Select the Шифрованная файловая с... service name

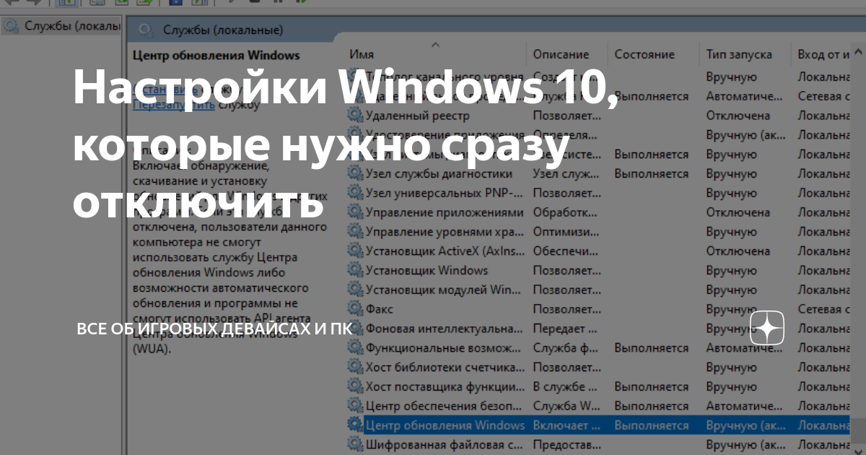pyautogui.click(x=445, y=445)
